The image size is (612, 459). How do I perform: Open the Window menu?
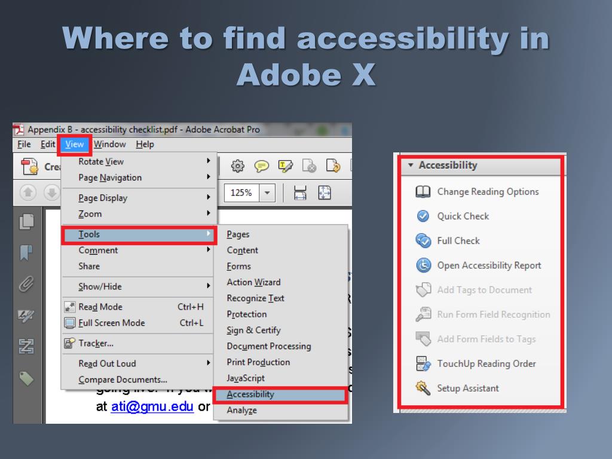pos(110,145)
